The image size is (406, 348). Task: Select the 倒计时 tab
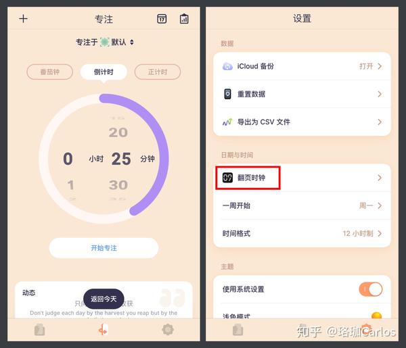[x=104, y=72]
